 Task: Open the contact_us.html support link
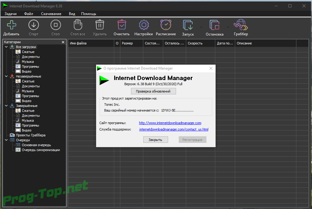[174, 129]
